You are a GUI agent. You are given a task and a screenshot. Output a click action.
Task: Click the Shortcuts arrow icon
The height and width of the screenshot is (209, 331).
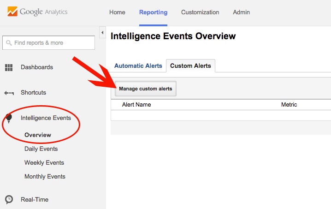pyautogui.click(x=9, y=93)
